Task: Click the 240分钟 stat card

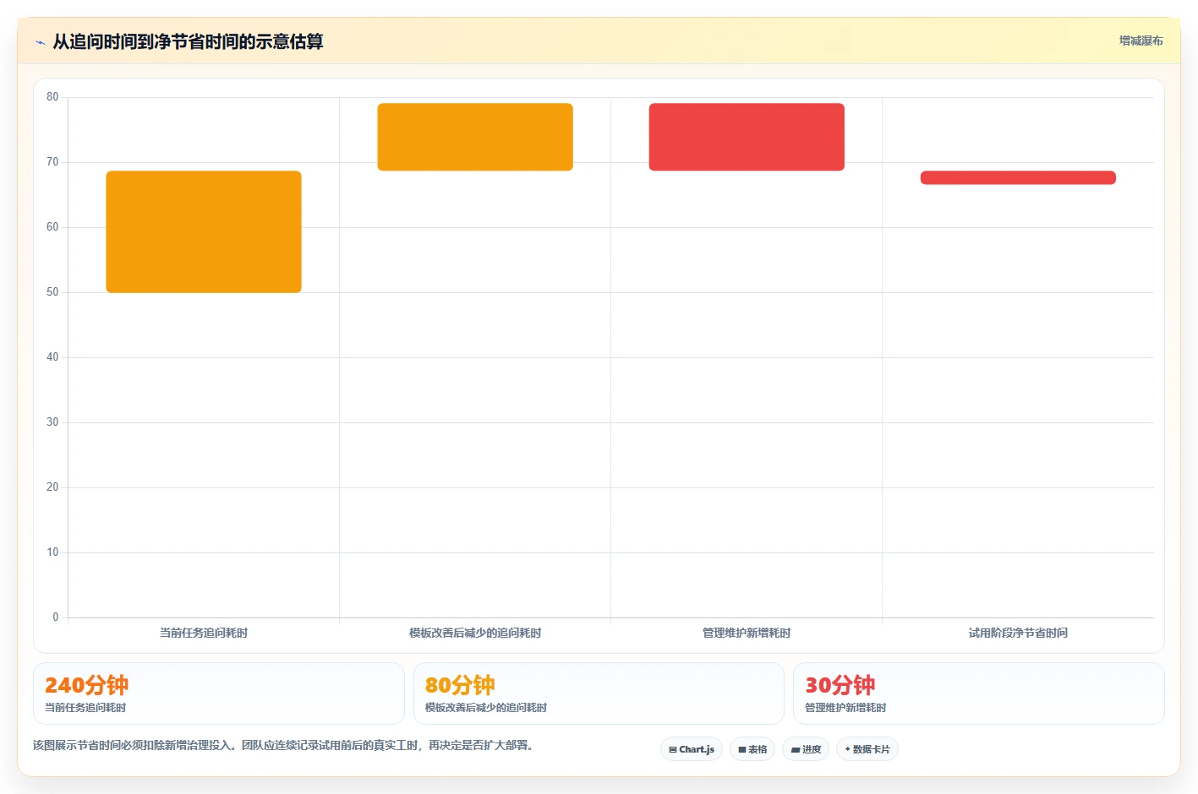Action: pos(219,693)
